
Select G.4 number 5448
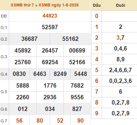pos(81,74)
